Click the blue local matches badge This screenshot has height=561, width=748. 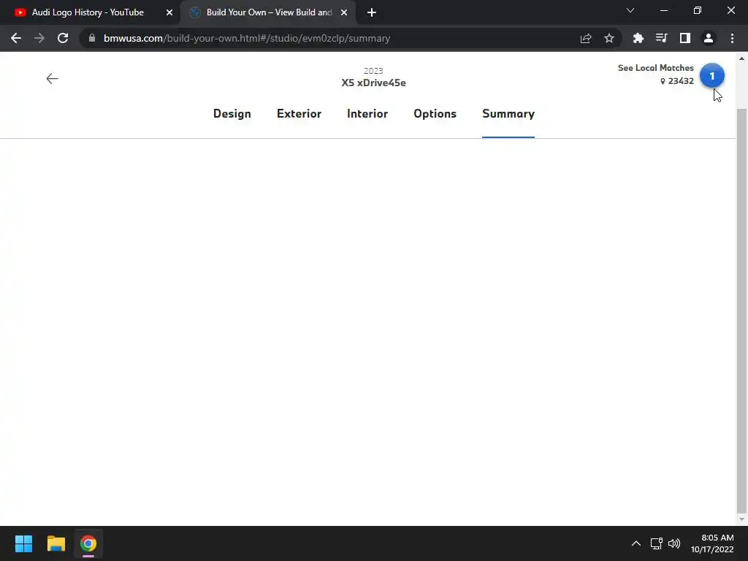click(x=711, y=76)
